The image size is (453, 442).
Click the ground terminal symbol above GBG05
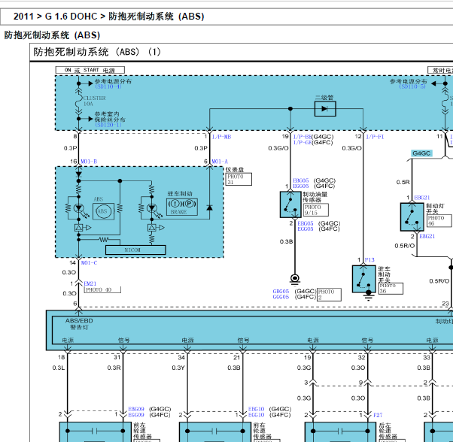(x=295, y=279)
